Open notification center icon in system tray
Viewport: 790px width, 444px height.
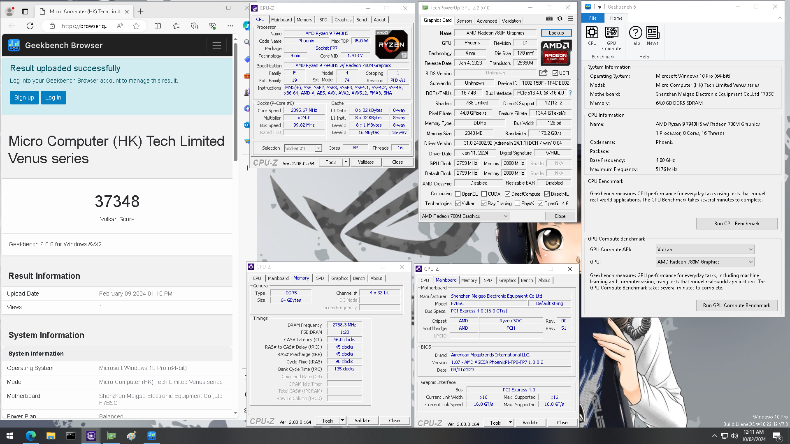pyautogui.click(x=777, y=436)
